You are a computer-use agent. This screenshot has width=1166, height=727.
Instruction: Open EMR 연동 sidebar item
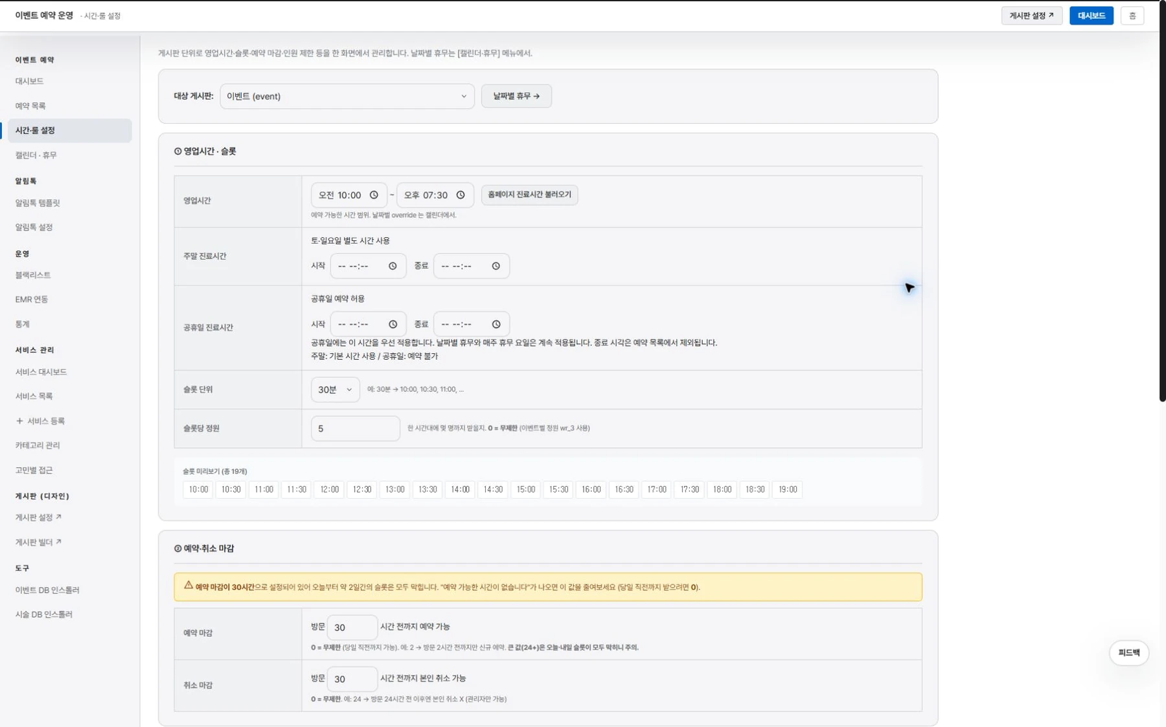[32, 299]
